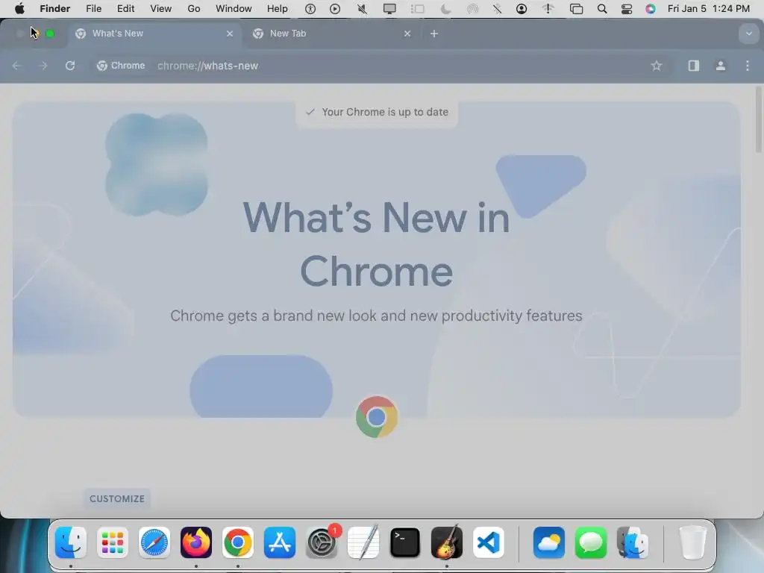Open Messages from the Dock
This screenshot has height=573, width=764.
pyautogui.click(x=591, y=542)
